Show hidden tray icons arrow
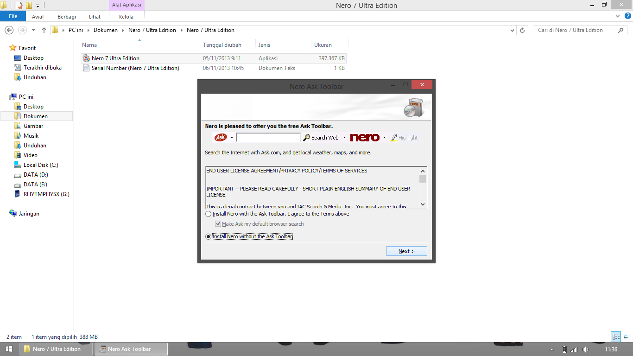Screen dimensions: 633x356 pyautogui.click(x=551, y=350)
